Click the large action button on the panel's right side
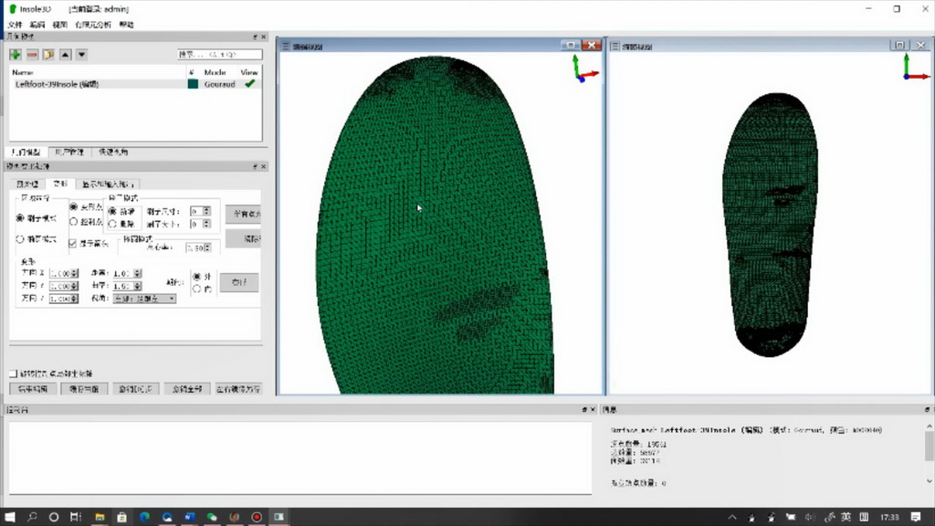Viewport: 935px width, 526px height. point(244,214)
